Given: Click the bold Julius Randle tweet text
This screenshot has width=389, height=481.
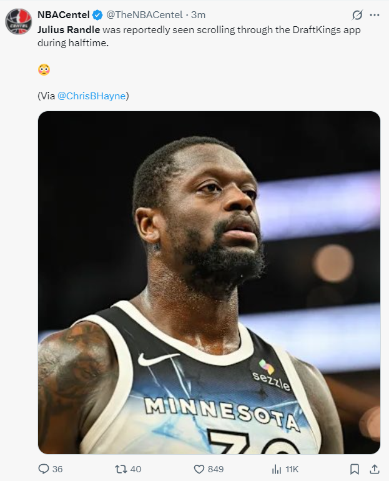Looking at the screenshot, I should (69, 29).
